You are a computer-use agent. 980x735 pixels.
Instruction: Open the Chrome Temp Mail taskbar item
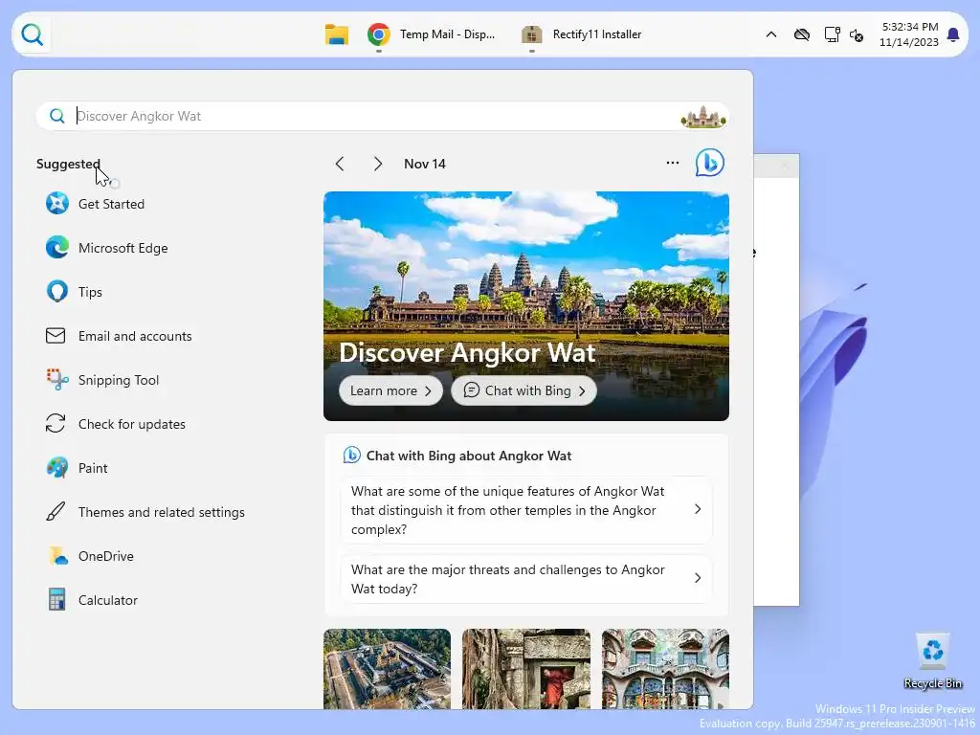[x=432, y=34]
